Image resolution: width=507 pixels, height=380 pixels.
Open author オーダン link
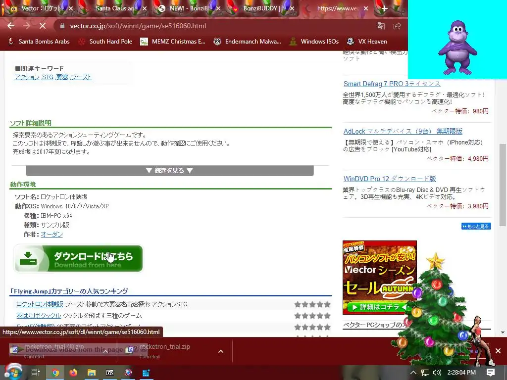pyautogui.click(x=51, y=234)
